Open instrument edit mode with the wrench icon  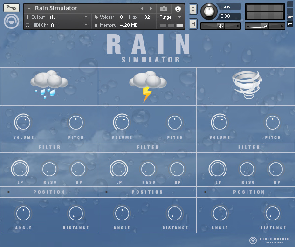pos(11,8)
